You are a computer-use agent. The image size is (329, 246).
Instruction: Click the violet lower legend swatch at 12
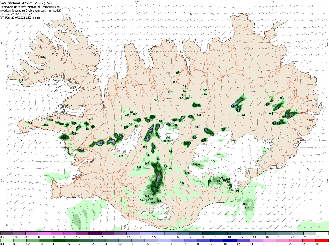[x=243, y=241]
